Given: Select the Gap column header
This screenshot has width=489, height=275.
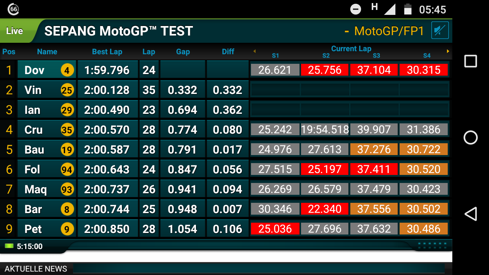Looking at the screenshot, I should [x=183, y=52].
